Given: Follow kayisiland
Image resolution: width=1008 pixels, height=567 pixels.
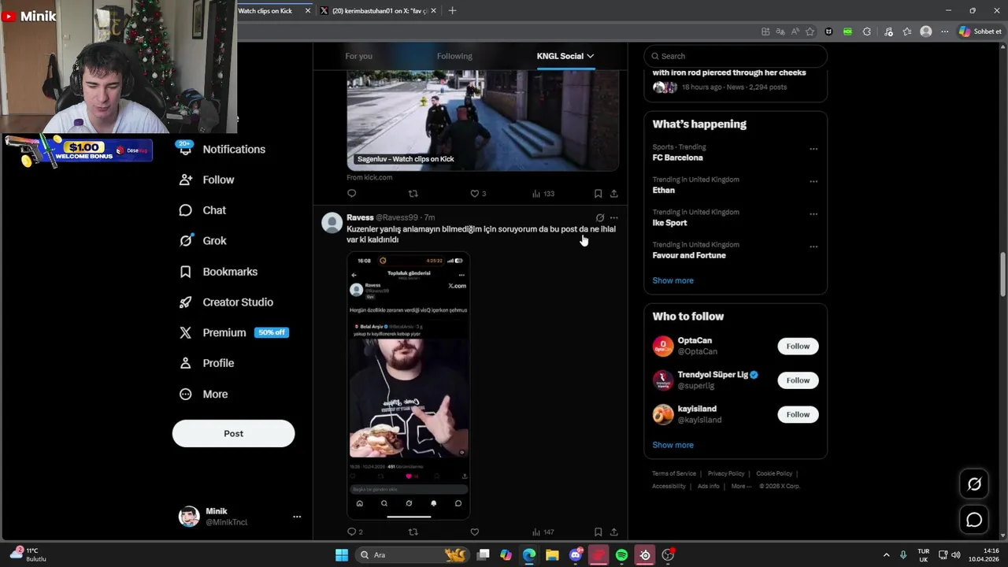Looking at the screenshot, I should pos(798,414).
